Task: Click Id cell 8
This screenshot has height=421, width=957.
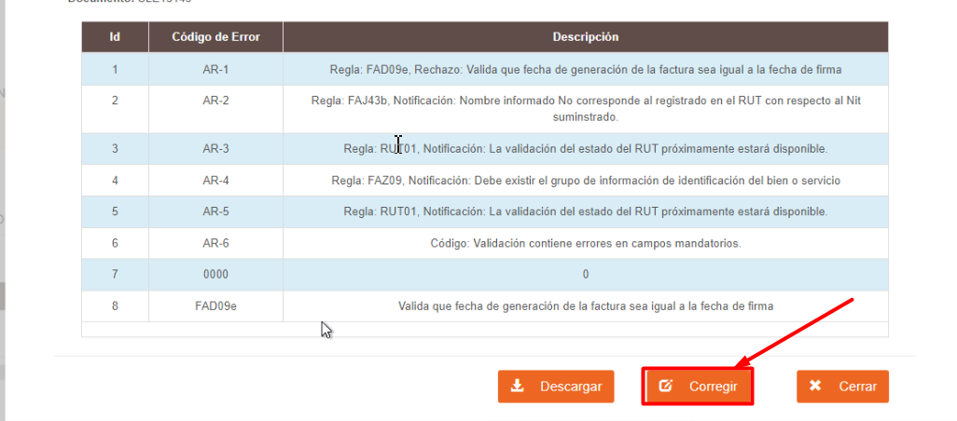Action: (115, 306)
